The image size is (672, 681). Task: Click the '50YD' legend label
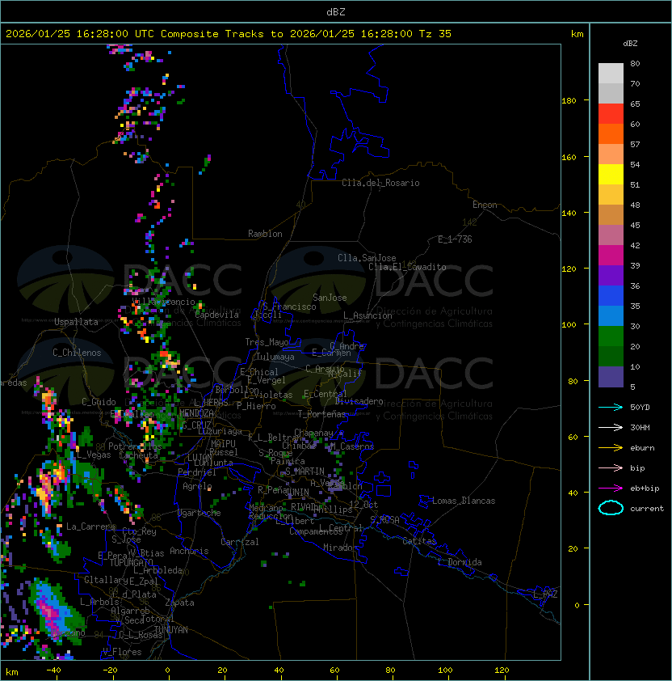[x=640, y=407]
